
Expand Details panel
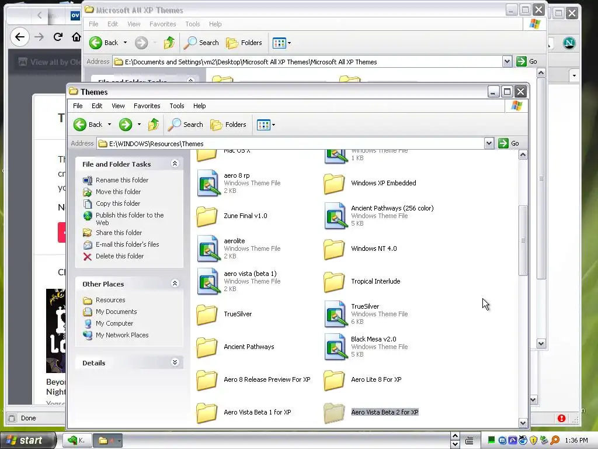coord(175,362)
